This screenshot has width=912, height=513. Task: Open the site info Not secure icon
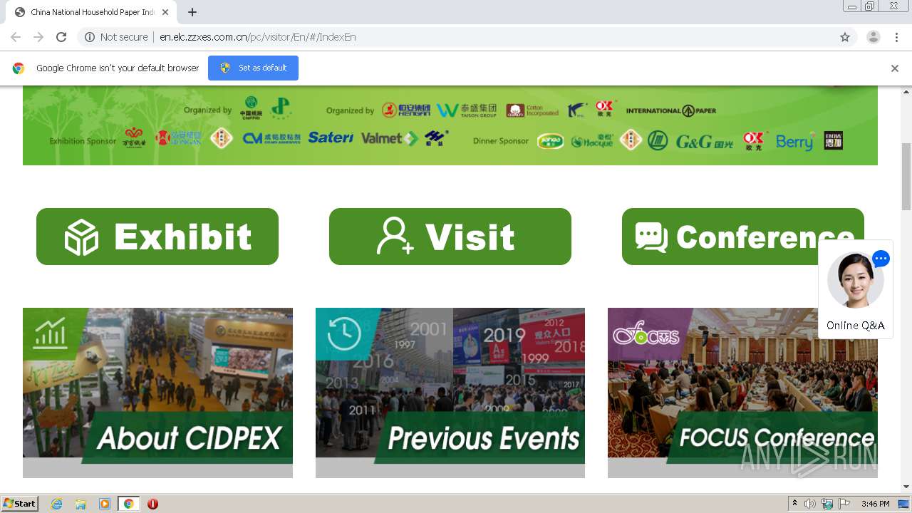(90, 37)
